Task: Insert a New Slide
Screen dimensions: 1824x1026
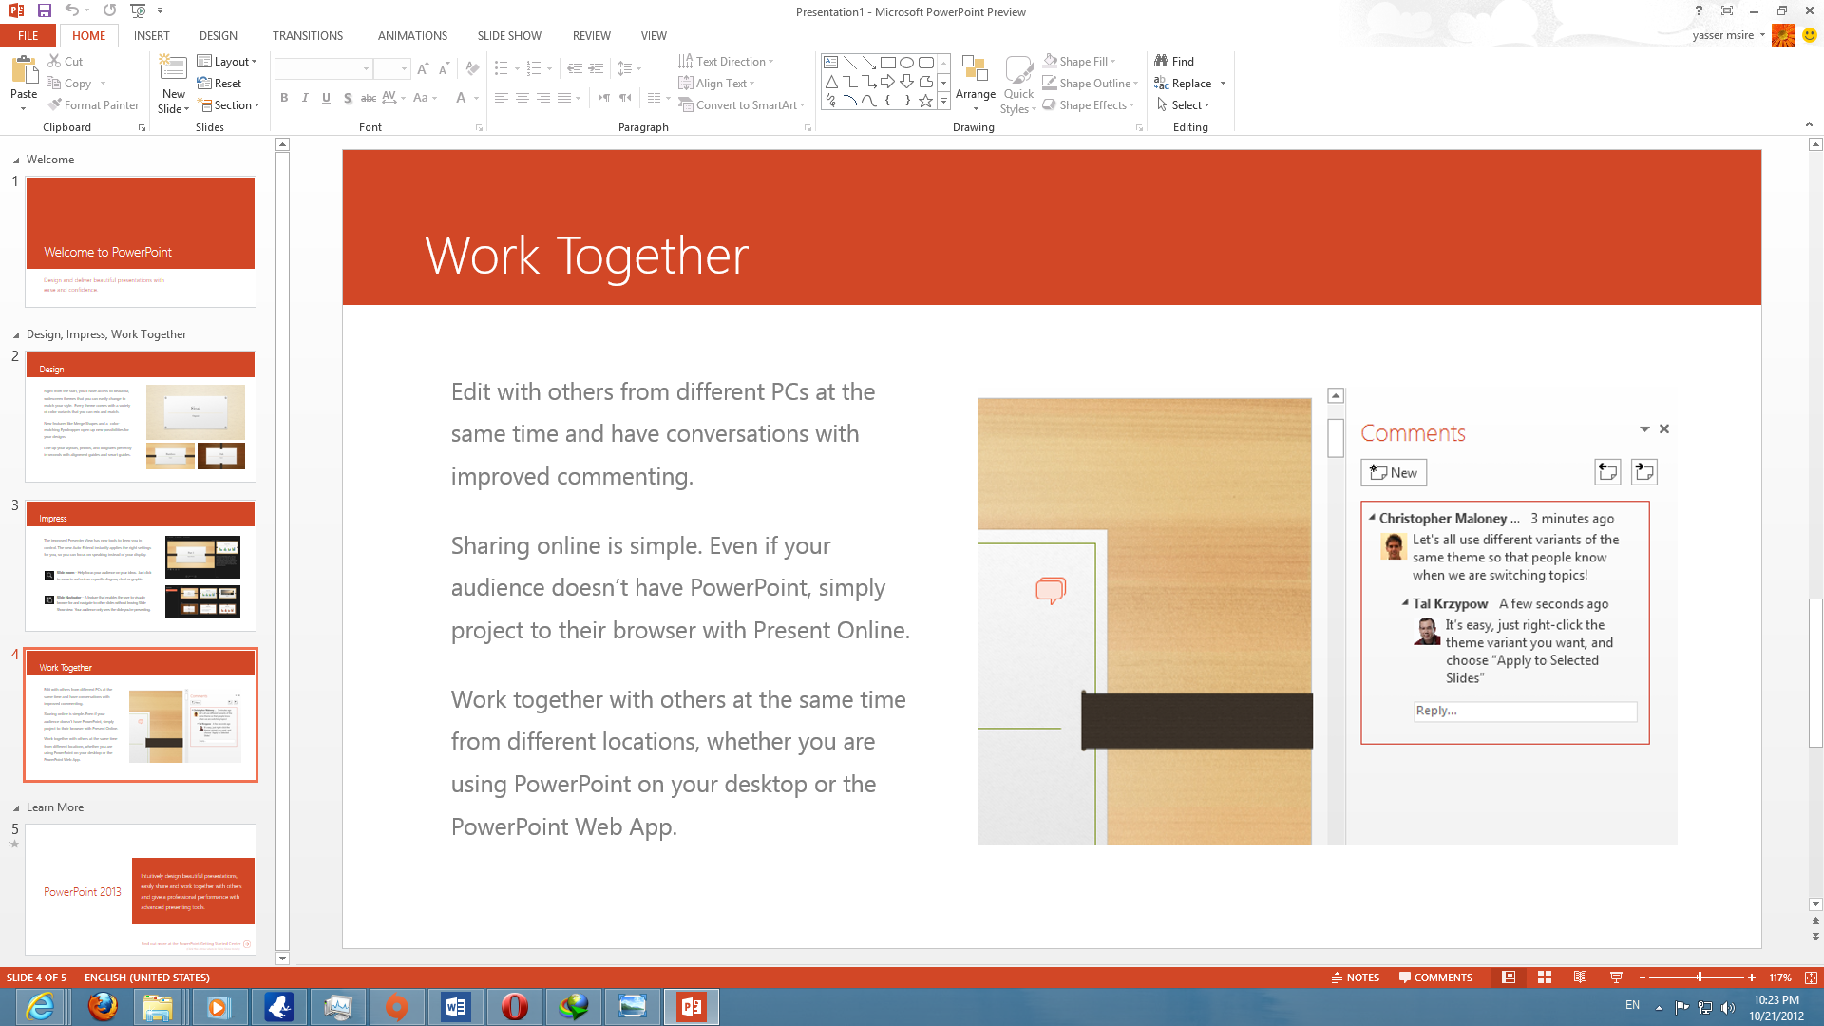Action: 173,84
